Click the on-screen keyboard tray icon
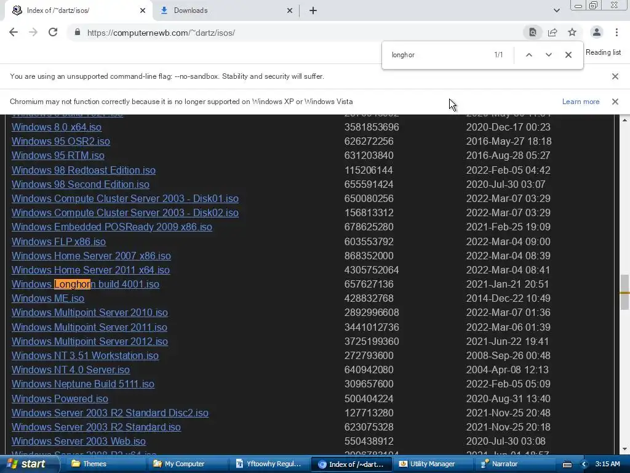Image resolution: width=630 pixels, height=473 pixels. point(567,464)
